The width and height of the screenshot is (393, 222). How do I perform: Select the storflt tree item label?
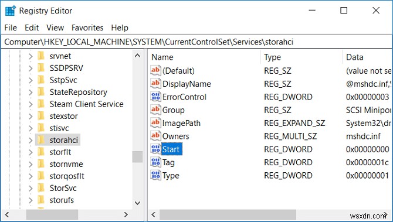[x=60, y=152]
